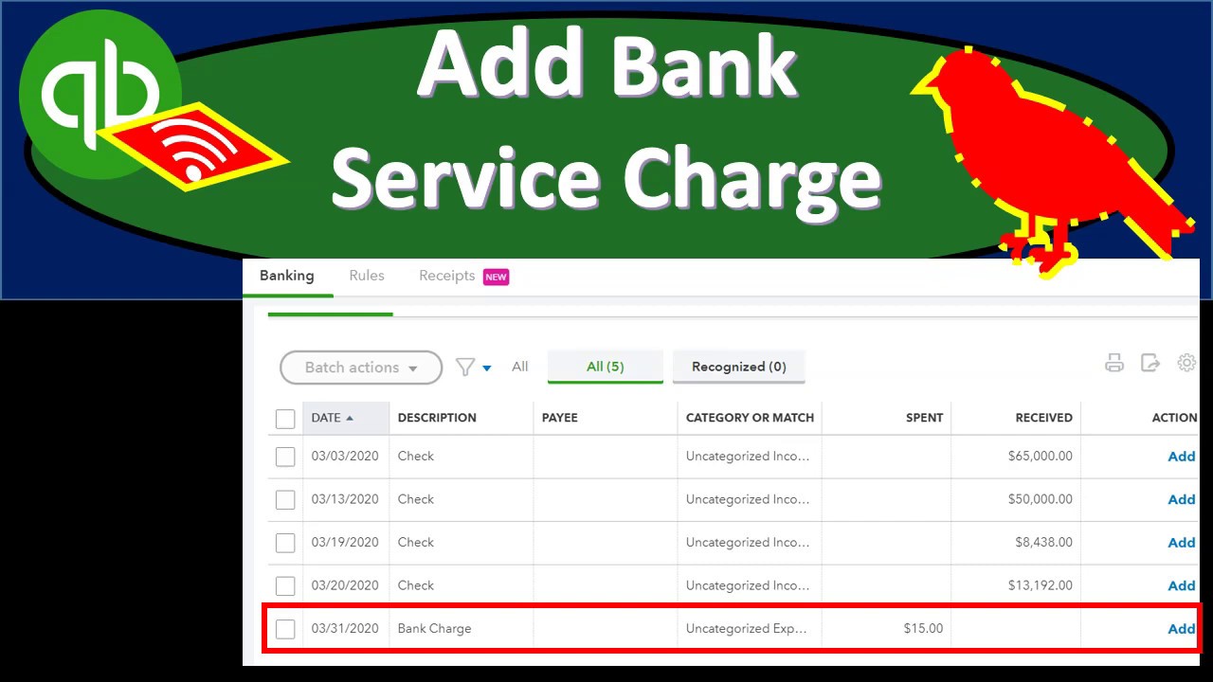Click the export icon above the table
The height and width of the screenshot is (682, 1213).
point(1150,363)
